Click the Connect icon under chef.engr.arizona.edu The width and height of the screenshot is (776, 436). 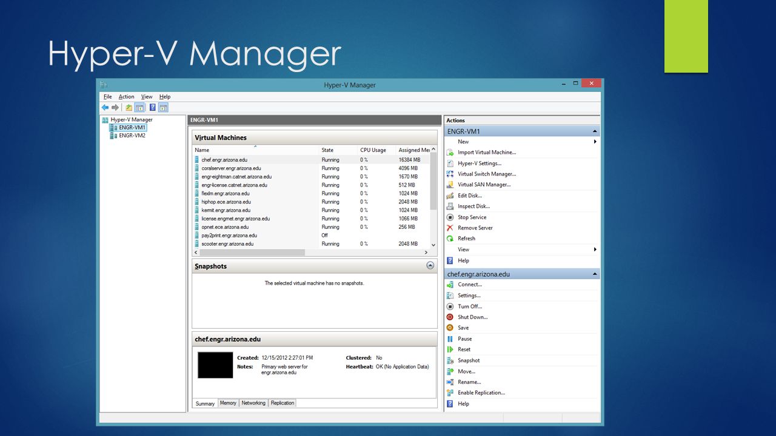coord(450,285)
